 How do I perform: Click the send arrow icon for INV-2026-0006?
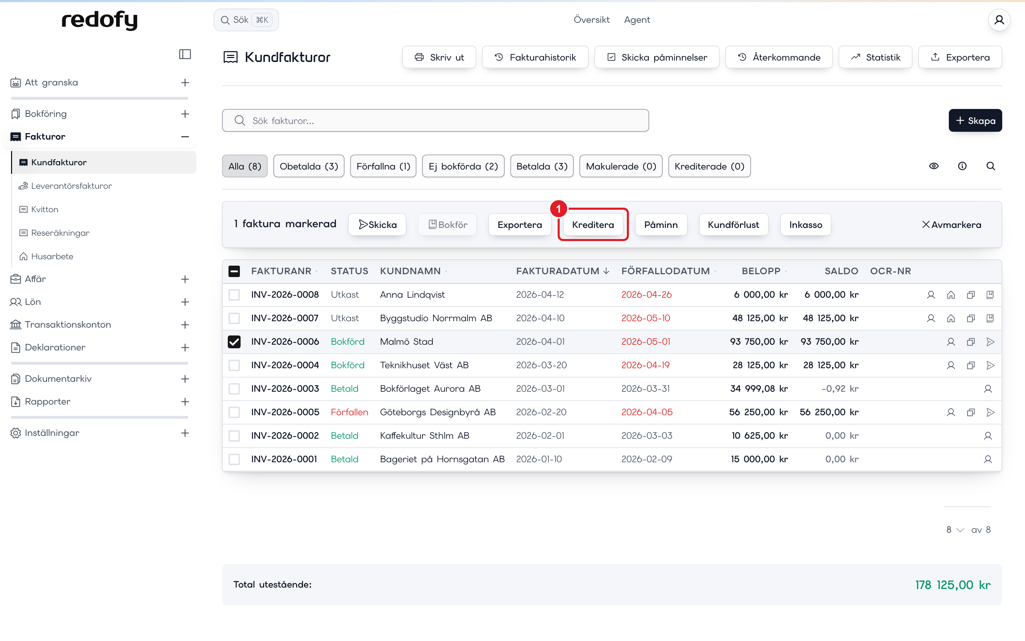click(990, 342)
